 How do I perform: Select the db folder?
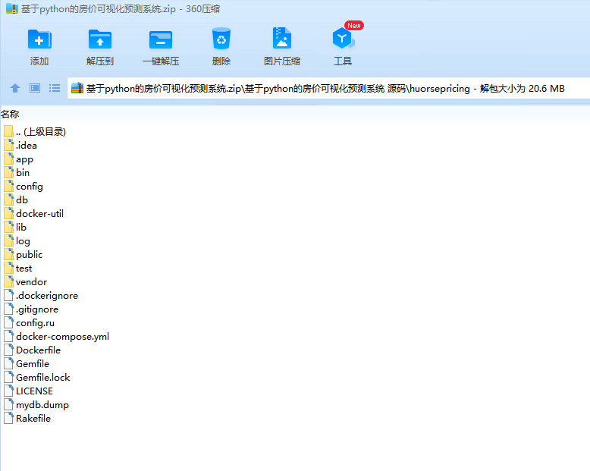coord(16,199)
